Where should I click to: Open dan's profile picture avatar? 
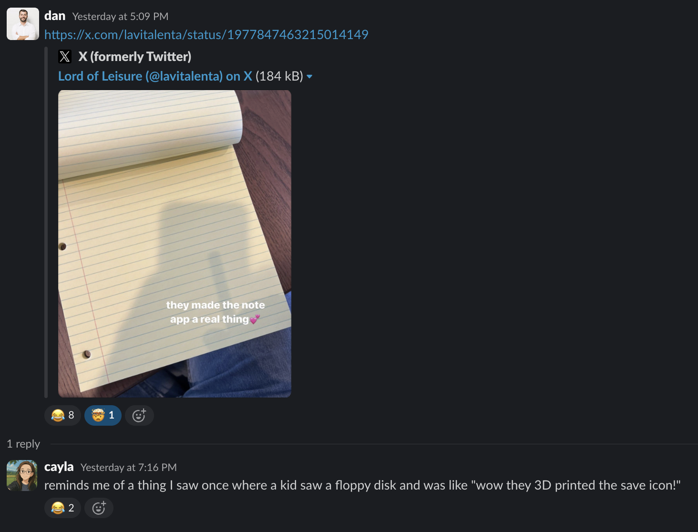pyautogui.click(x=22, y=24)
